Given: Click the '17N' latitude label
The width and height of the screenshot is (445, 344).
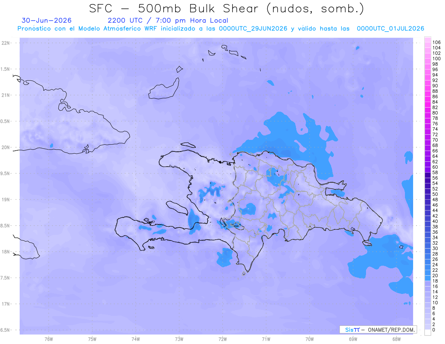Looking at the screenshot, I should point(6,304).
